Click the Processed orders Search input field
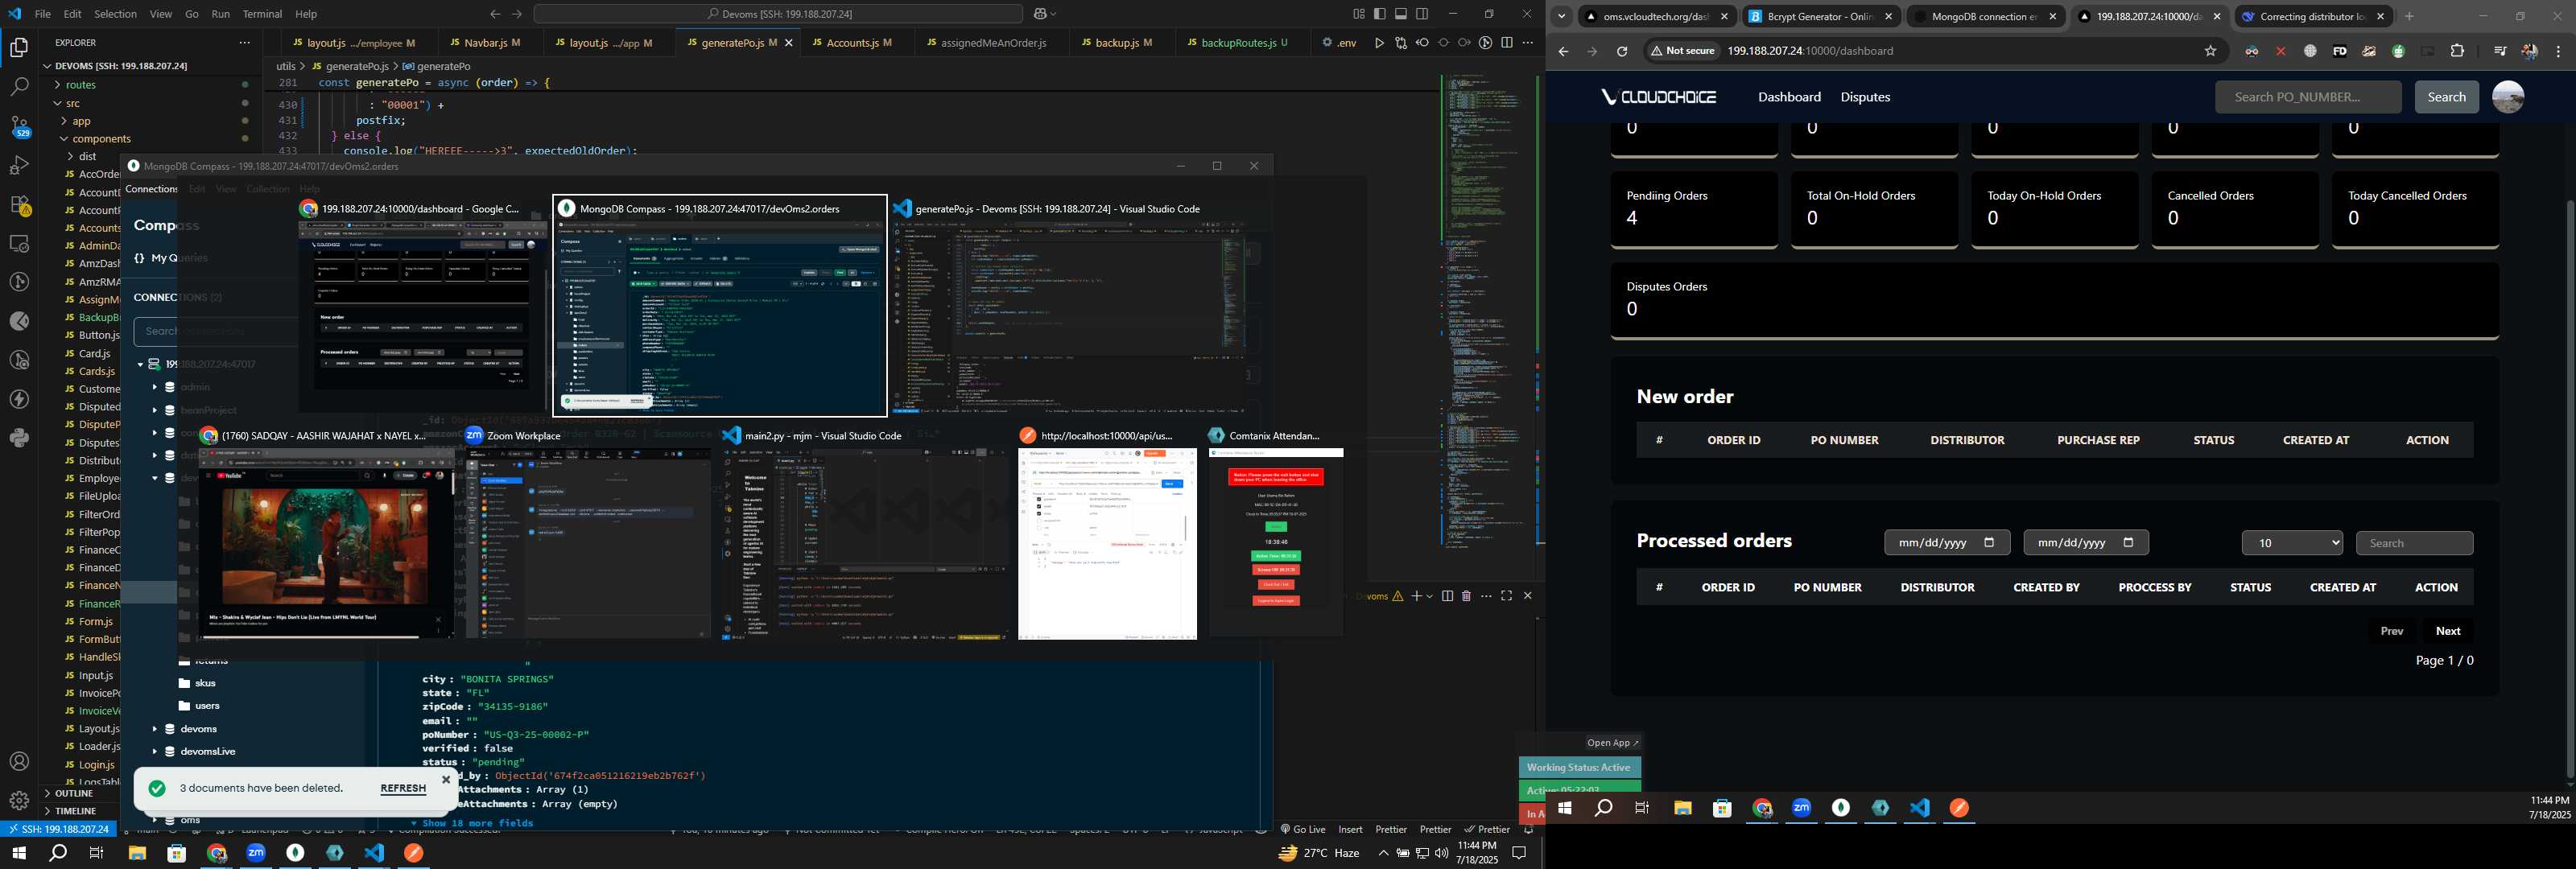 pyautogui.click(x=2414, y=543)
